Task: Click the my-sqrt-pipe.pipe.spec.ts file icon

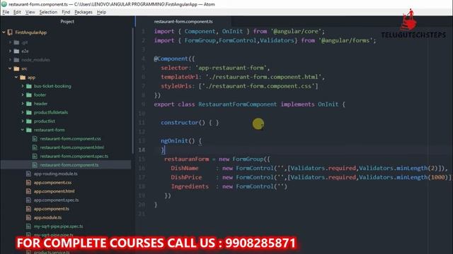Action: (x=28, y=226)
